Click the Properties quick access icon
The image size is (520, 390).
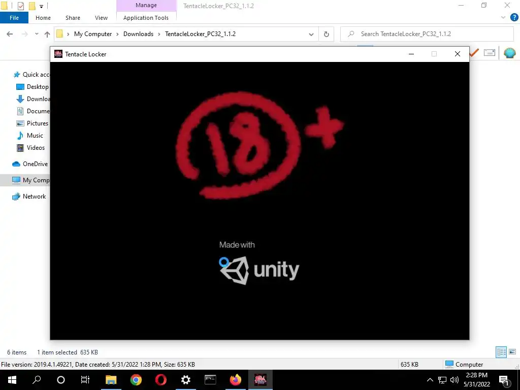pyautogui.click(x=20, y=6)
